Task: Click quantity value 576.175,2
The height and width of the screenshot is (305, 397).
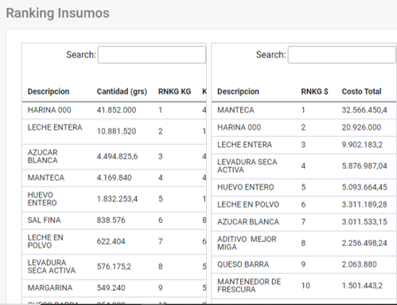Action: click(114, 267)
